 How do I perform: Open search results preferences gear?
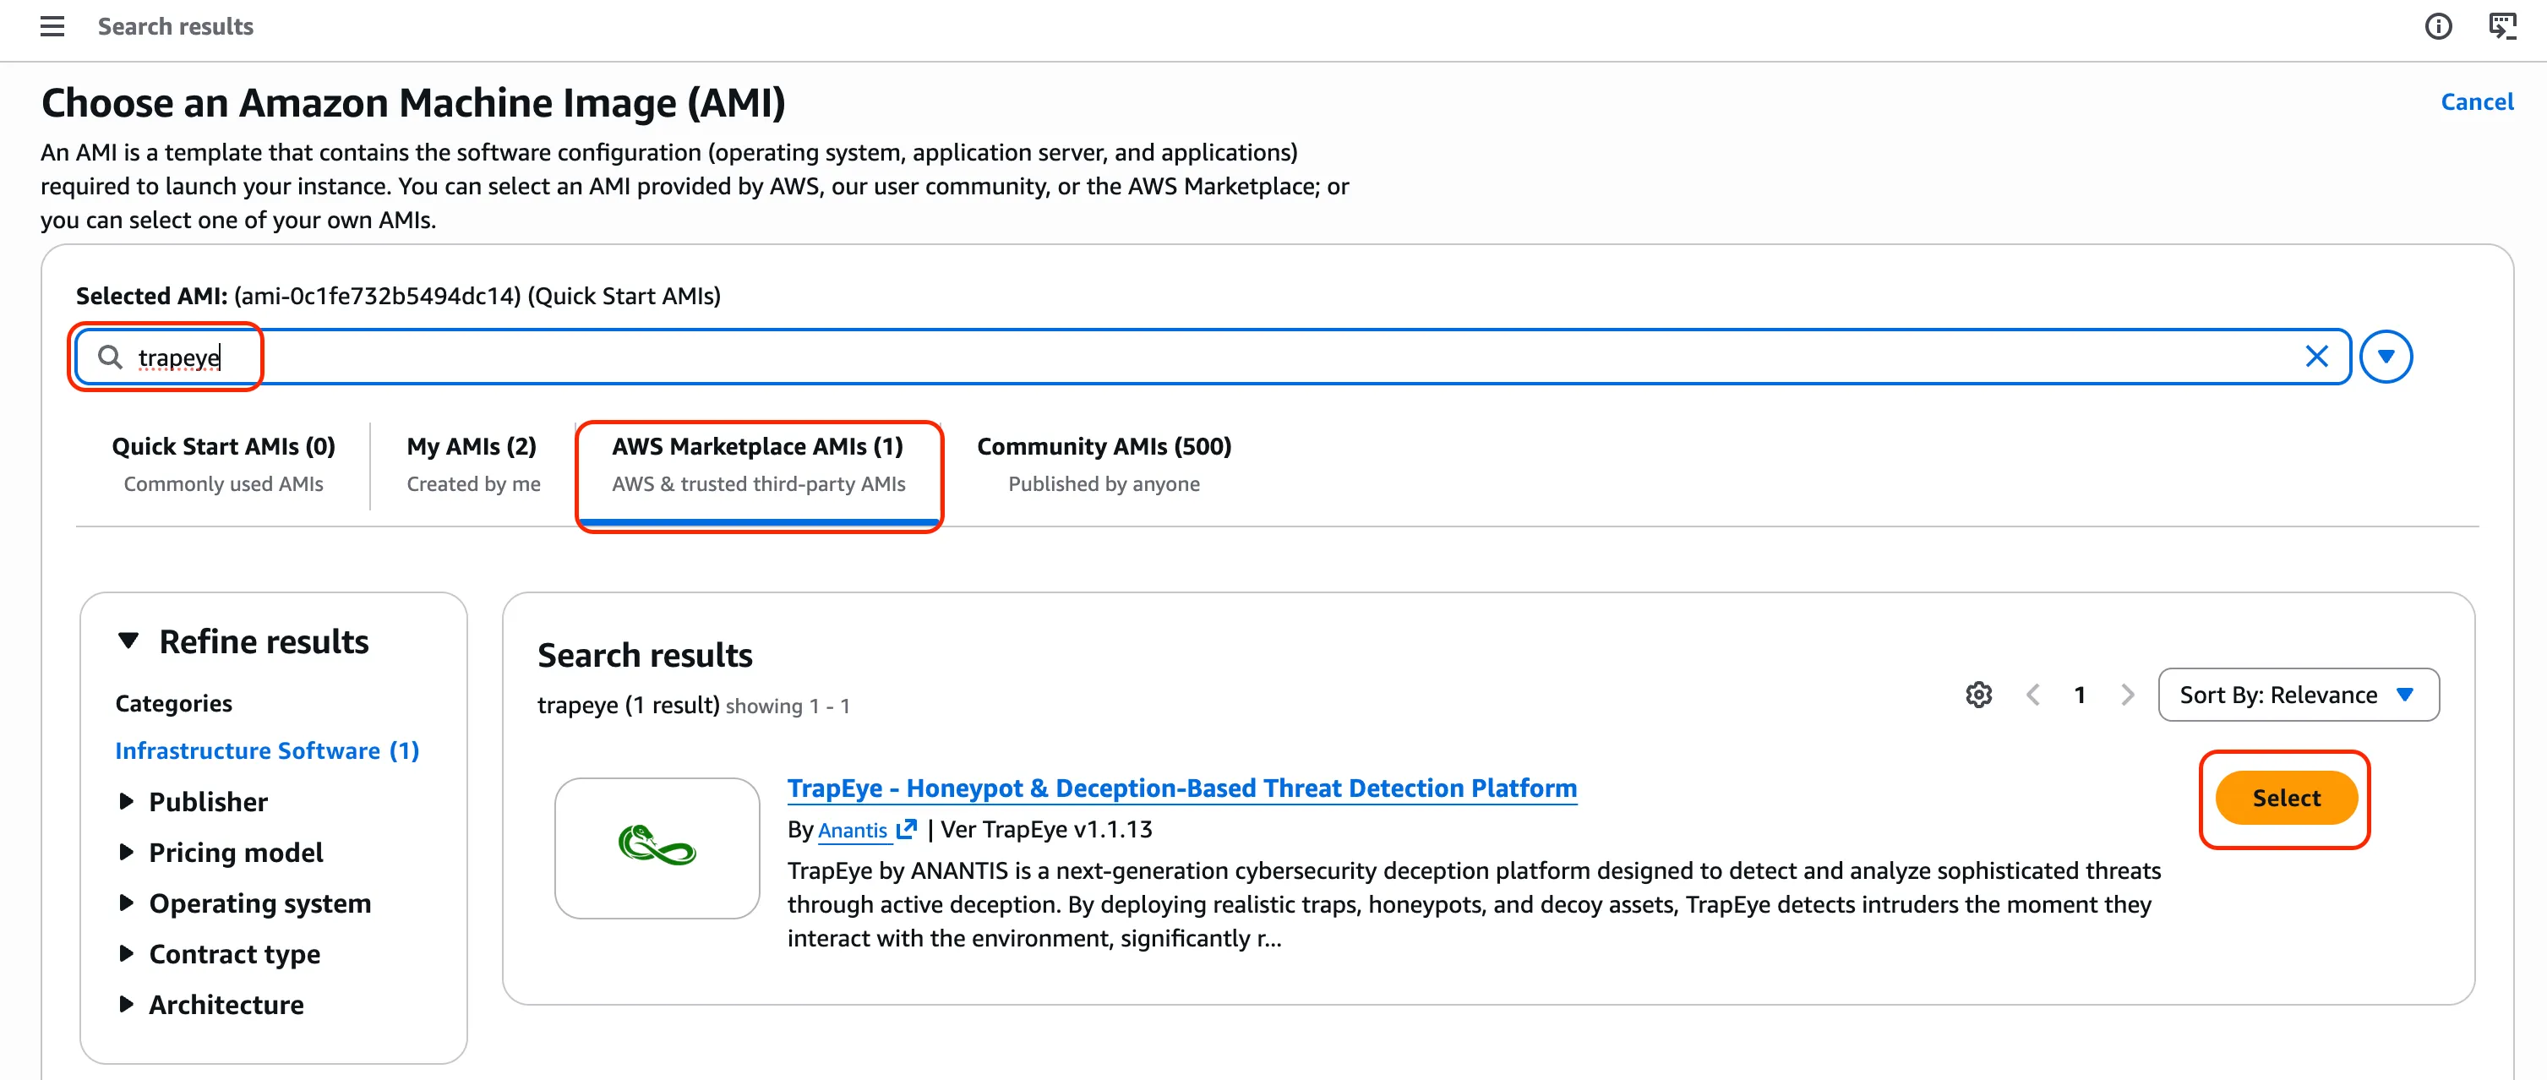(x=1978, y=695)
